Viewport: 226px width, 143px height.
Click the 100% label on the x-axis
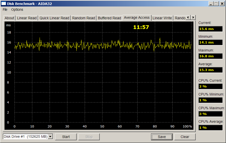coord(187,126)
